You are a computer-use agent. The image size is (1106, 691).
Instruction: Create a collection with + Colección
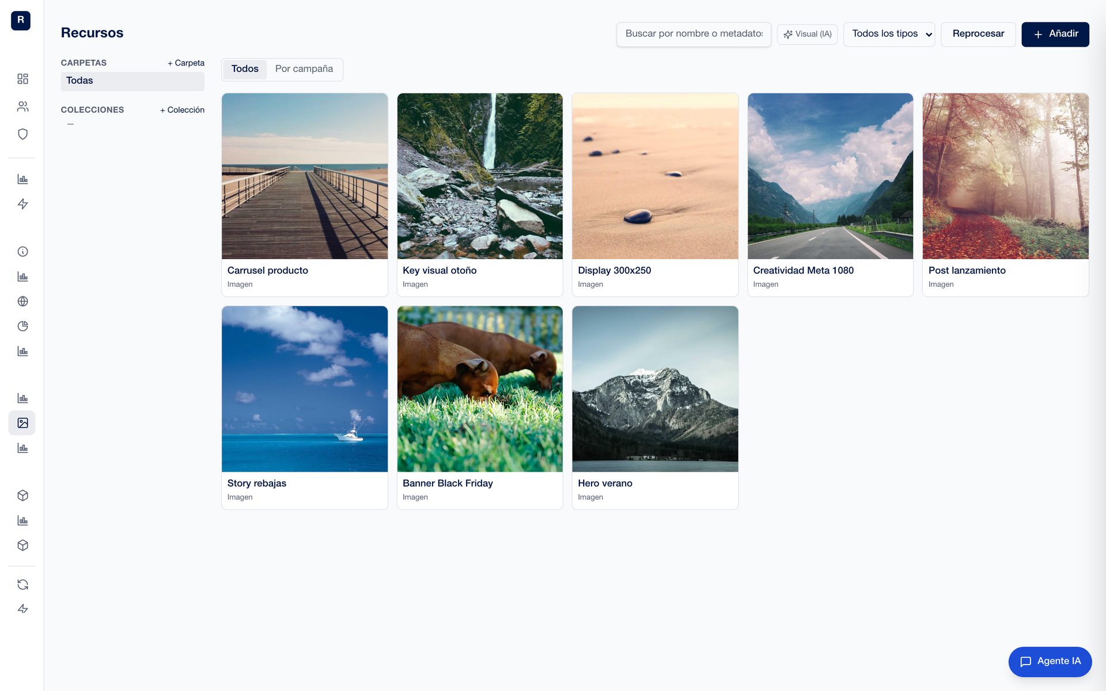point(182,110)
